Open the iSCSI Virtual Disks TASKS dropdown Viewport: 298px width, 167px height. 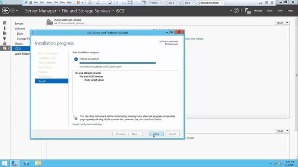pos(282,23)
